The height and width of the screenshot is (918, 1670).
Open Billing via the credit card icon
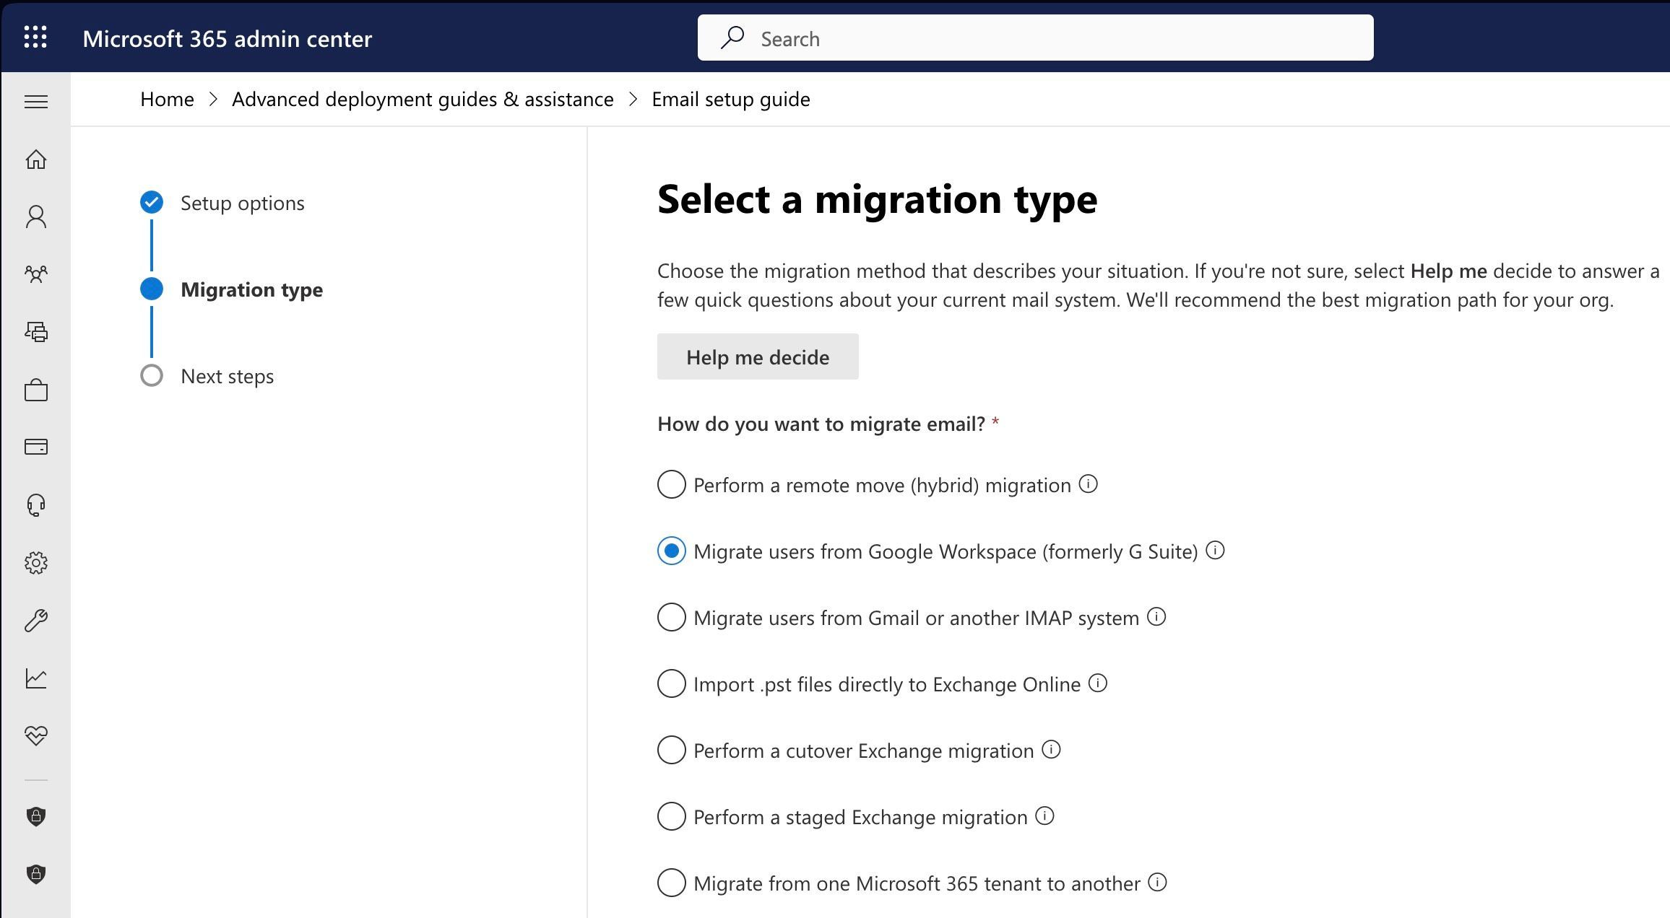[35, 447]
